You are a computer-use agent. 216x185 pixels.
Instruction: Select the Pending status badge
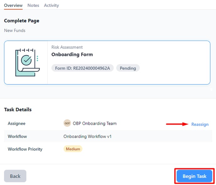point(128,68)
